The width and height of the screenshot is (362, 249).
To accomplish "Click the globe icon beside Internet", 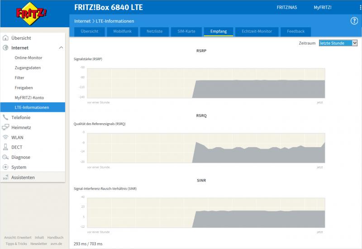I will tap(5, 48).
